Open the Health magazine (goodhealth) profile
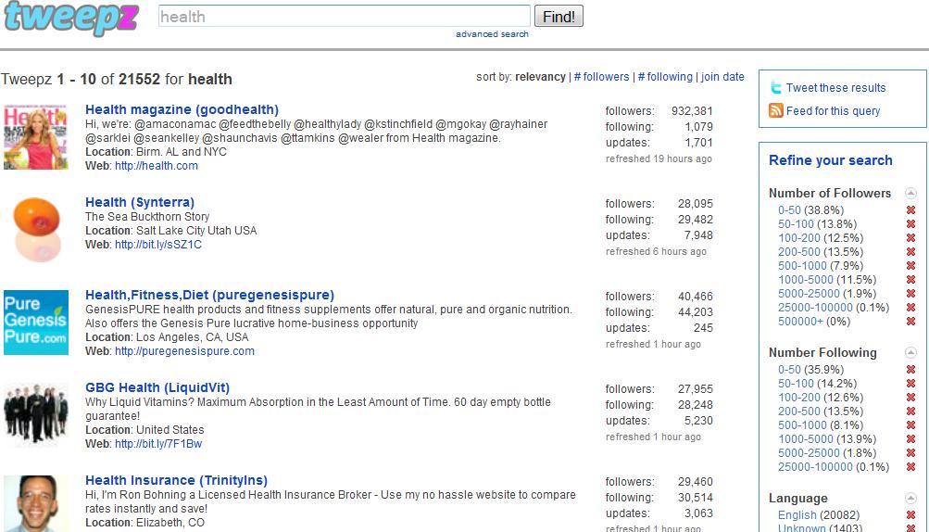 click(x=182, y=109)
